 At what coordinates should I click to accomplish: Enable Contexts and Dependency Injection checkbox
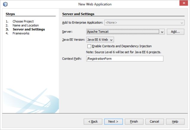coord(89,46)
